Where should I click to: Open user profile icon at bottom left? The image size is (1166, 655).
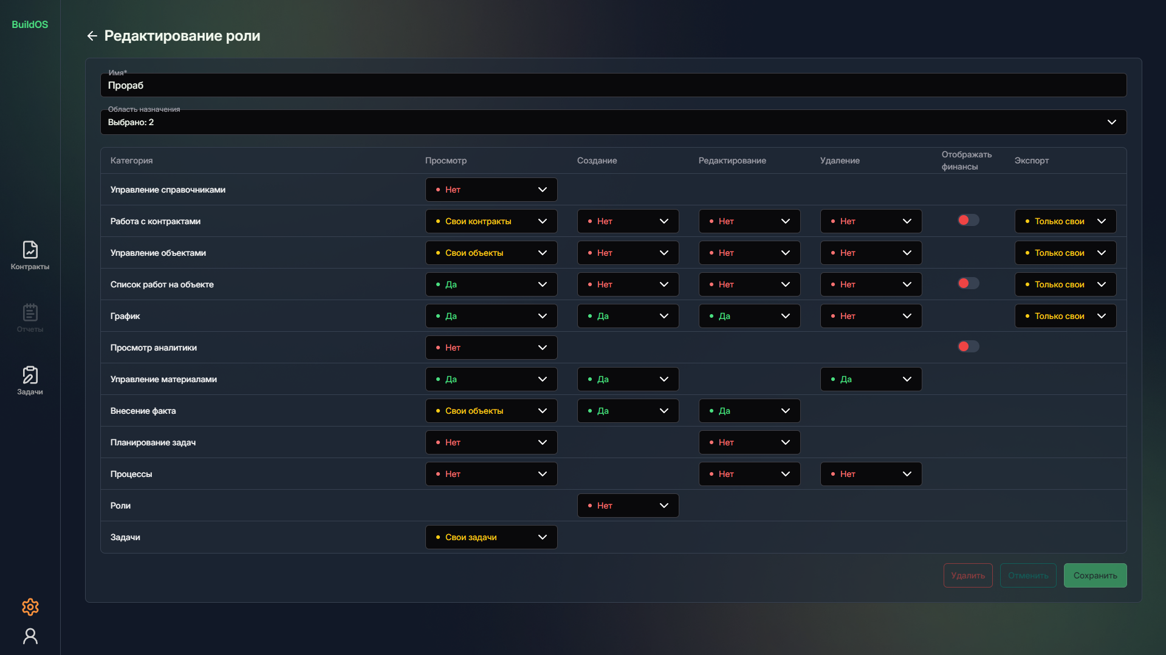(x=30, y=636)
